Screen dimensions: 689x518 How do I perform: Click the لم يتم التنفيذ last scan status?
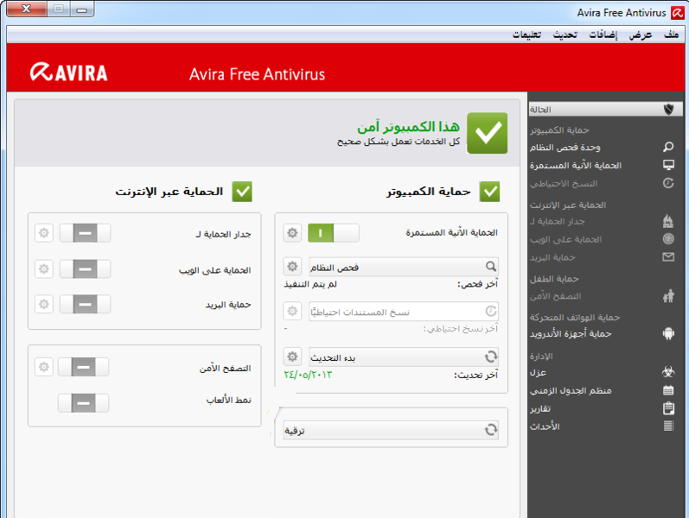310,284
